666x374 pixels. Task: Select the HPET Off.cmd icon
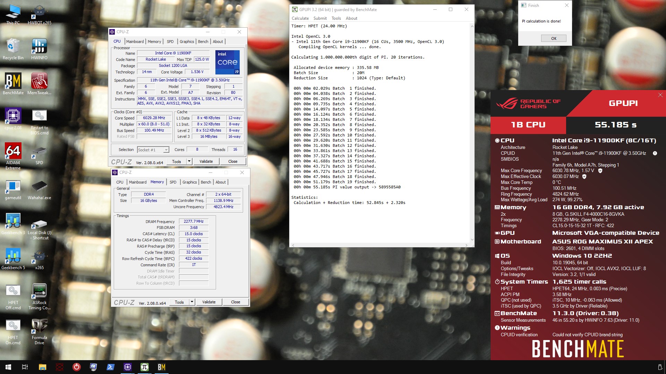[x=13, y=297]
